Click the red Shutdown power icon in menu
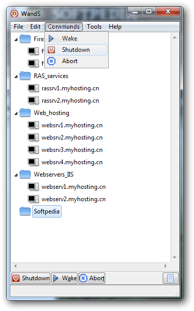 click(51, 50)
